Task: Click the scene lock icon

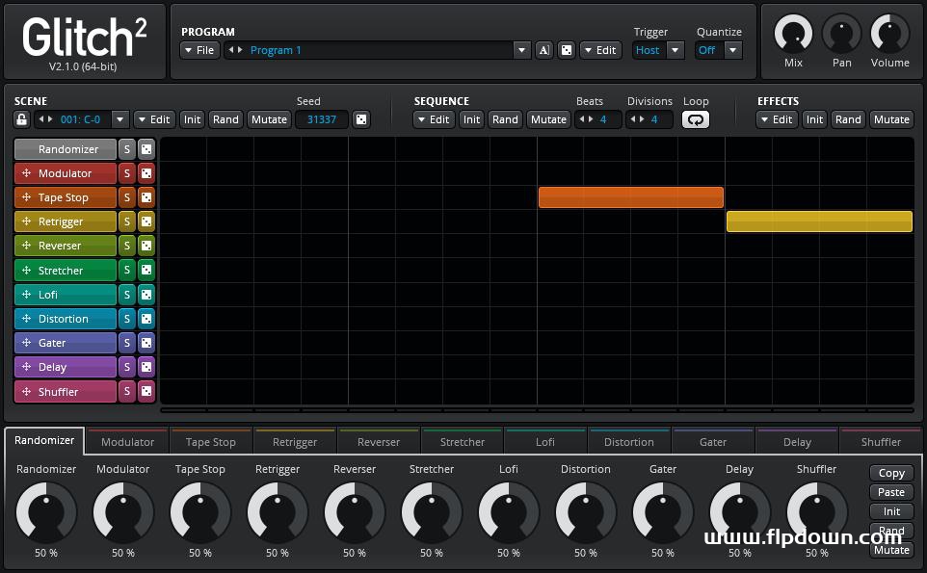Action: [x=21, y=119]
